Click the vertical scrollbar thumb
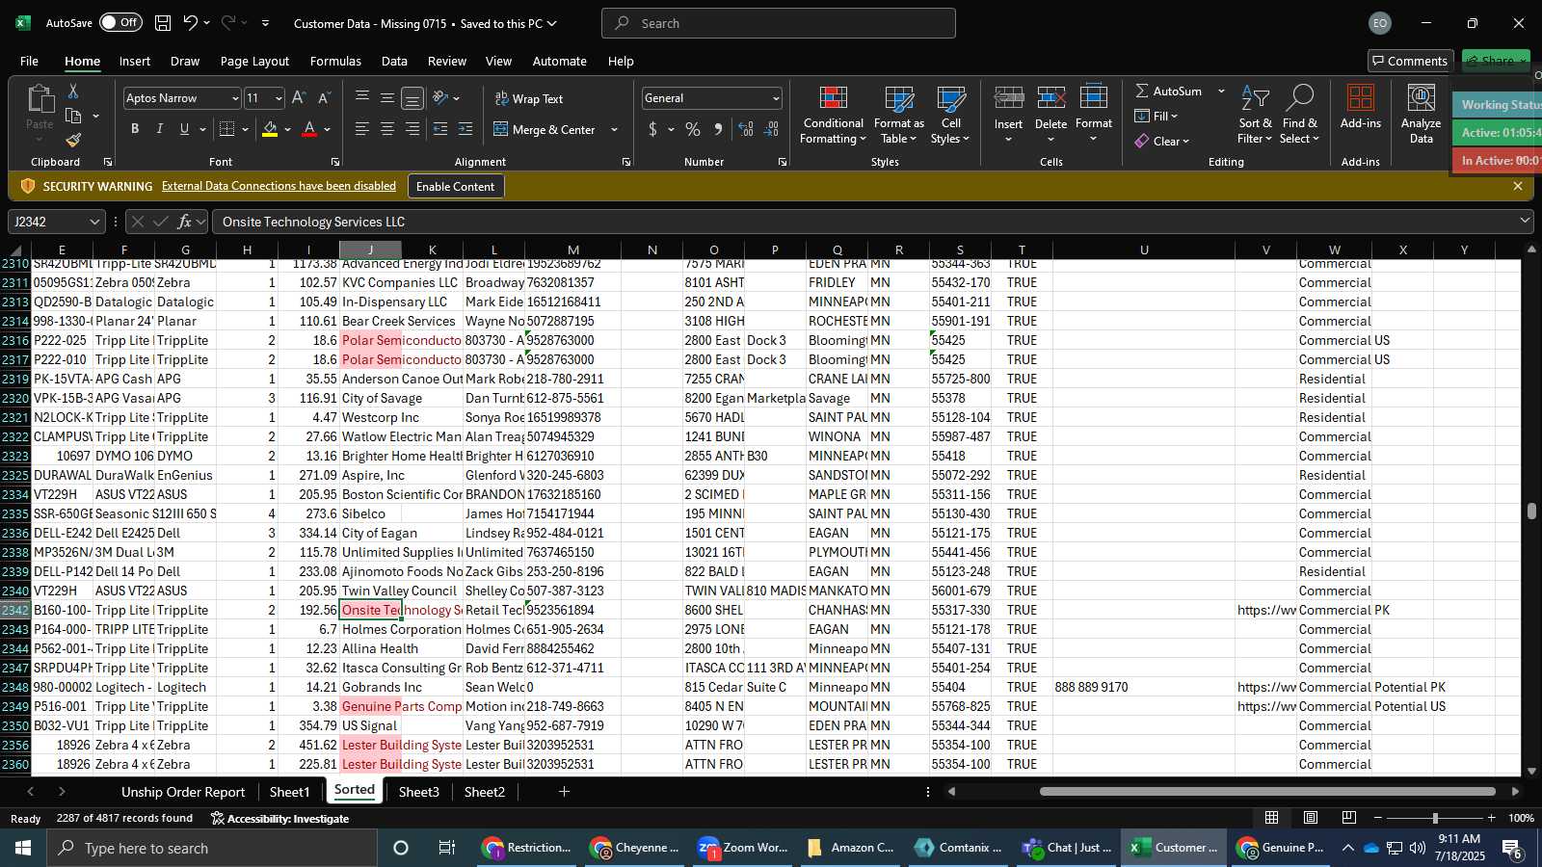Image resolution: width=1542 pixels, height=867 pixels. tap(1531, 511)
